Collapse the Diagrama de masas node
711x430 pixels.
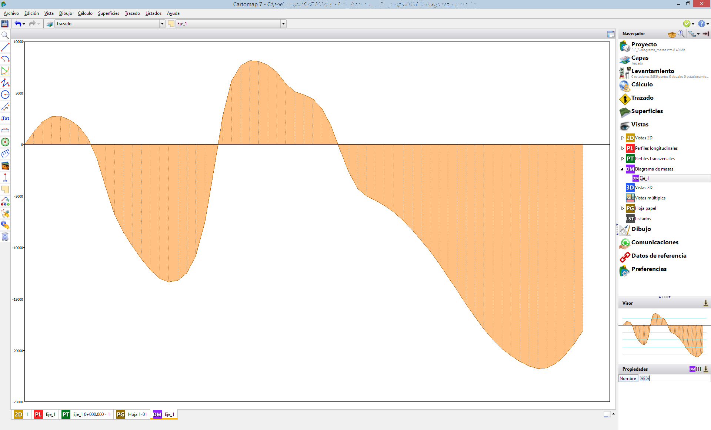(x=622, y=169)
